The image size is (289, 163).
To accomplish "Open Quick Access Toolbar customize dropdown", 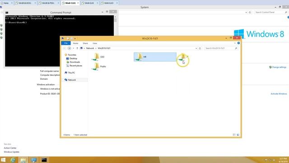I will pos(75,38).
